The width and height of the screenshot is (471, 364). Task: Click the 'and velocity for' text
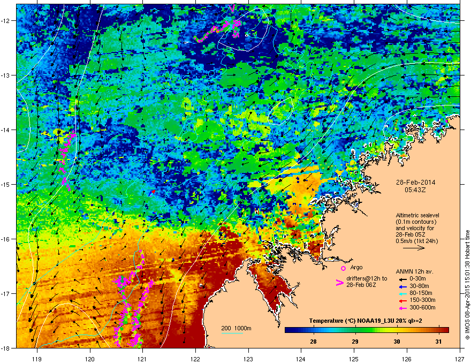pyautogui.click(x=415, y=228)
